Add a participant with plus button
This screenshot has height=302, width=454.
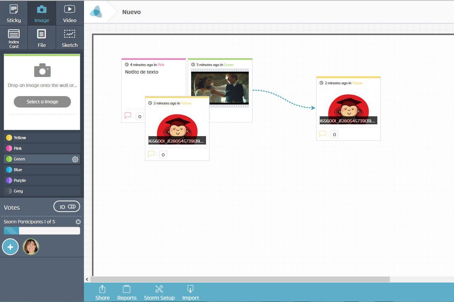coord(10,247)
